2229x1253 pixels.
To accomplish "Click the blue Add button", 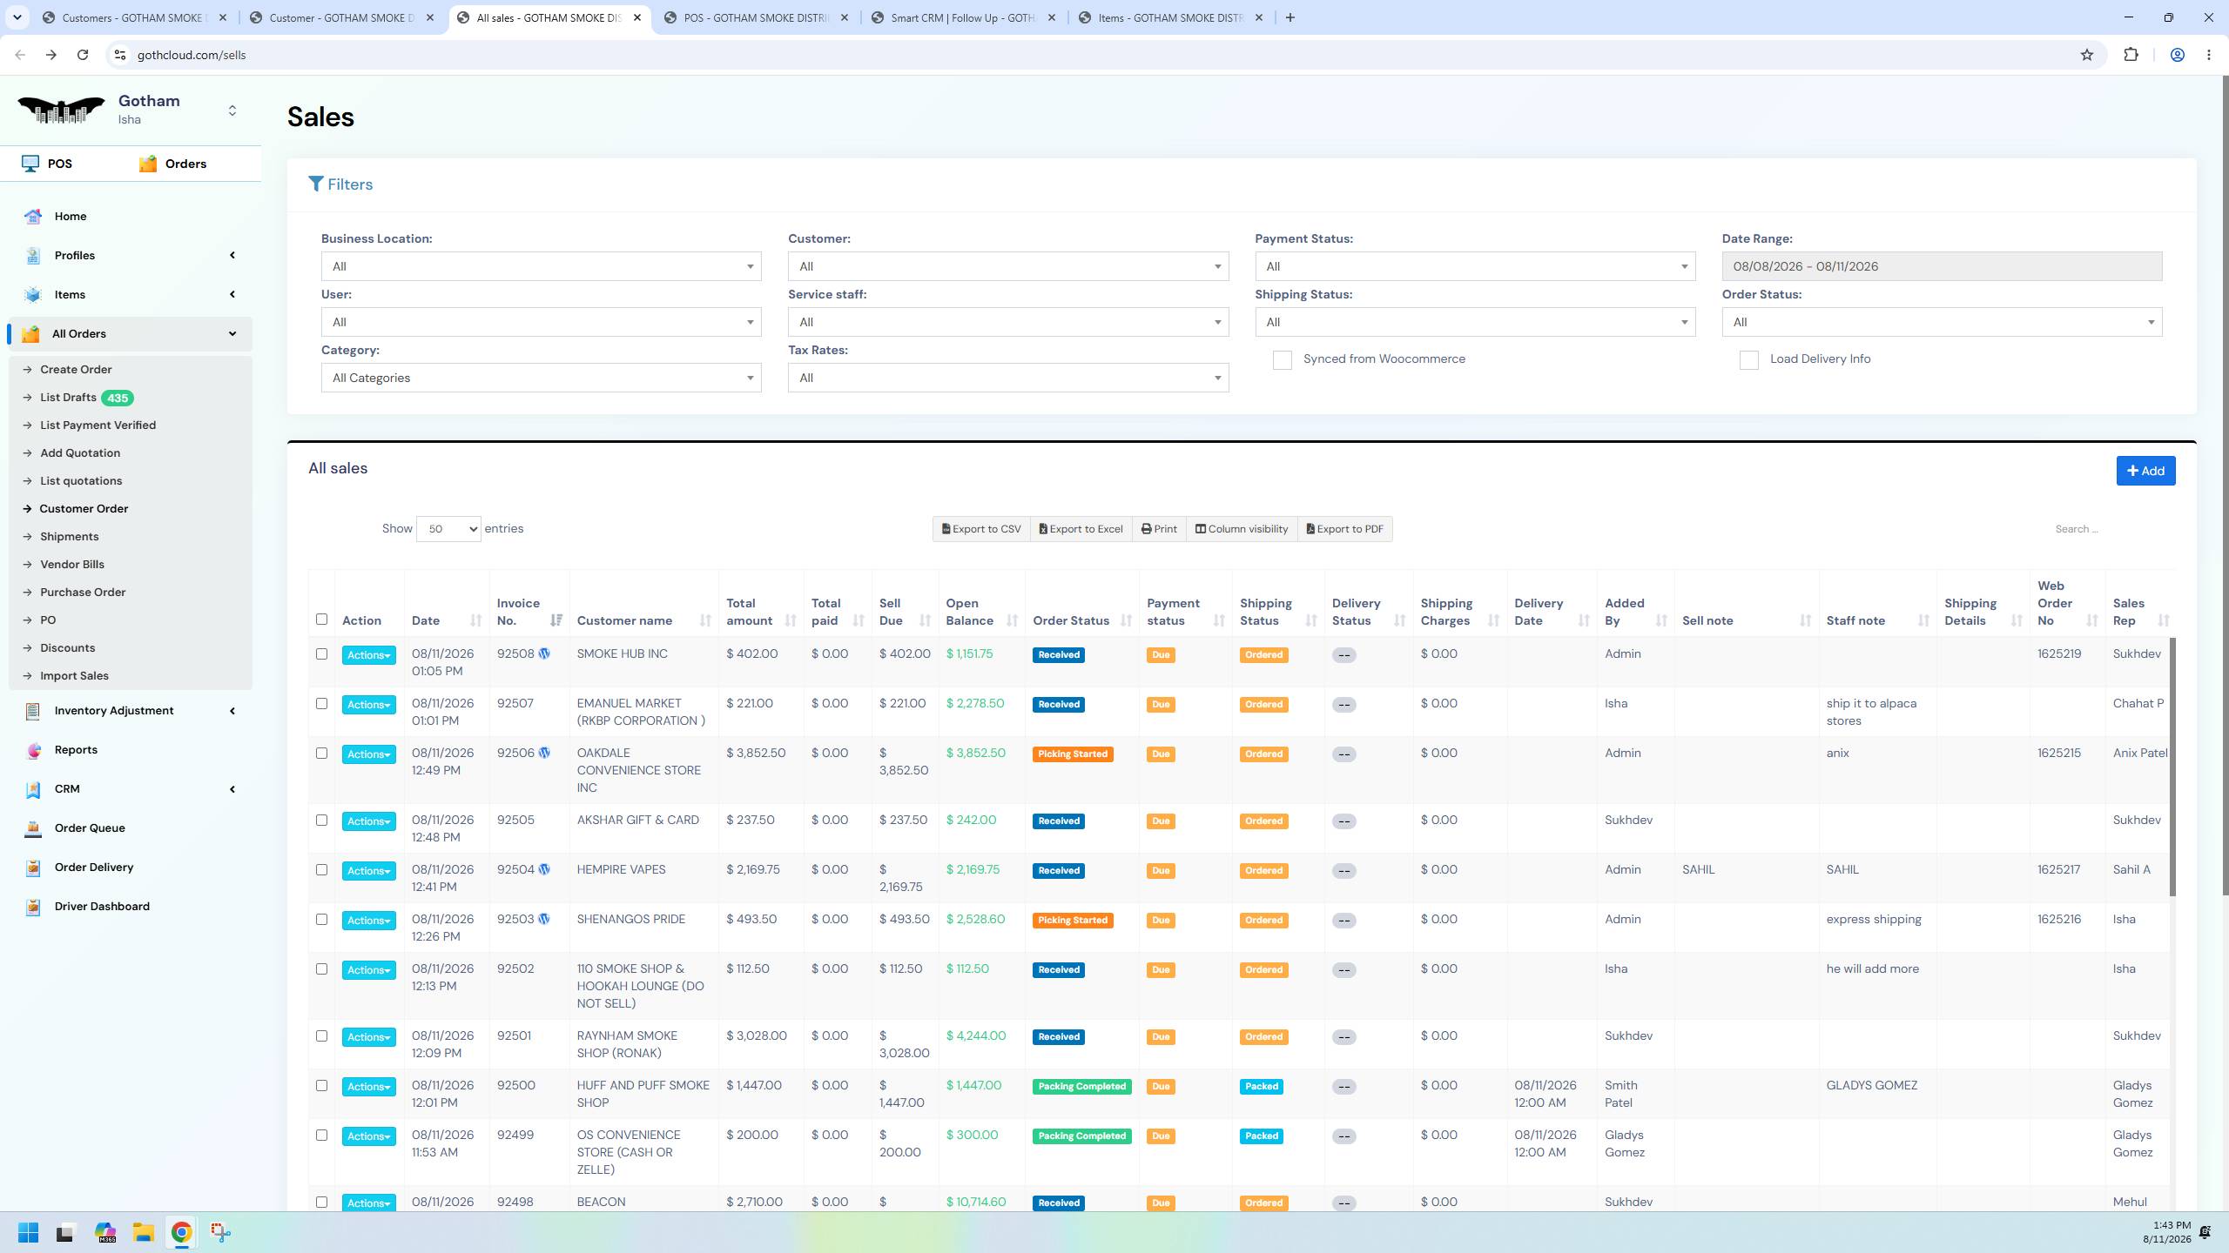I will click(x=2145, y=471).
